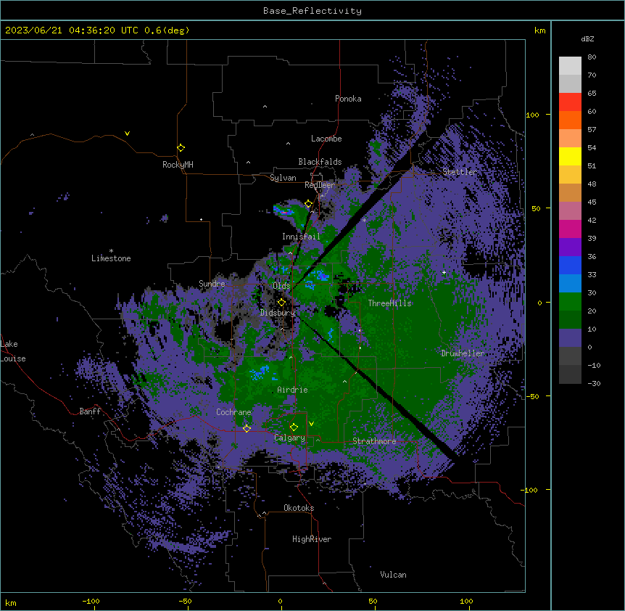Click the Drumheller city label
The image size is (625, 611).
pyautogui.click(x=463, y=353)
